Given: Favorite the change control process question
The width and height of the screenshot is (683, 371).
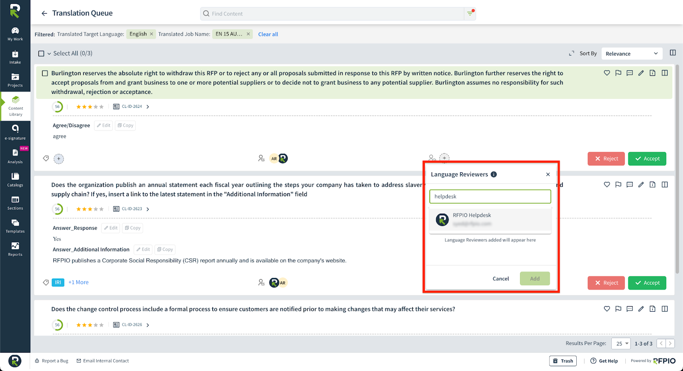Looking at the screenshot, I should (607, 309).
